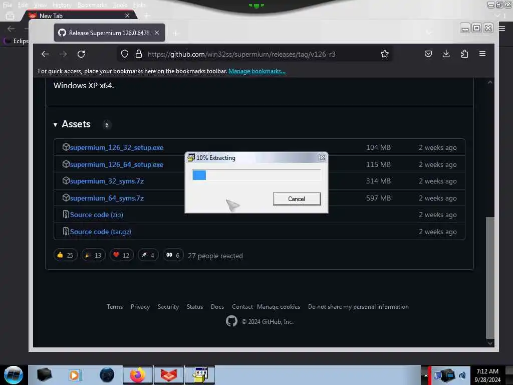Close the Release Supermium tab
This screenshot has width=513, height=385.
pos(157,33)
